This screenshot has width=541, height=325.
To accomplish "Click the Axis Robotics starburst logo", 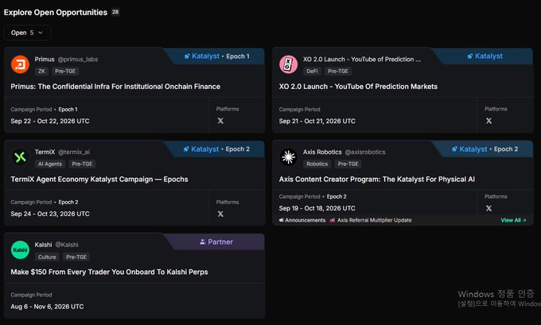I will pyautogui.click(x=288, y=157).
